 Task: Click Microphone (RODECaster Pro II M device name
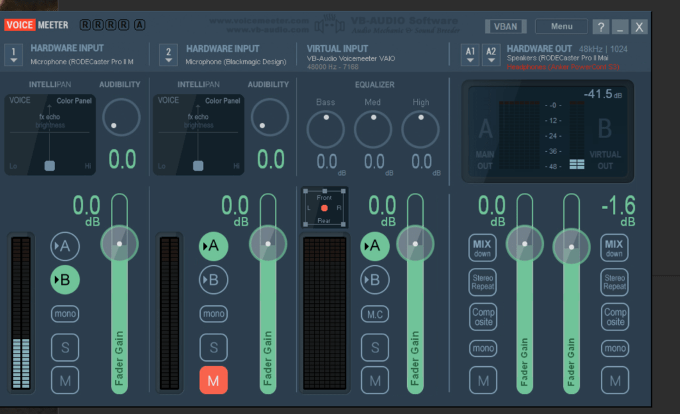coord(82,62)
